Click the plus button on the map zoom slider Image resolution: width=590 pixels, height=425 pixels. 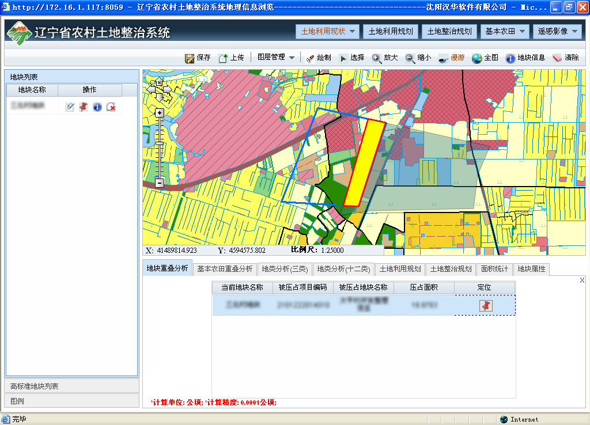160,113
